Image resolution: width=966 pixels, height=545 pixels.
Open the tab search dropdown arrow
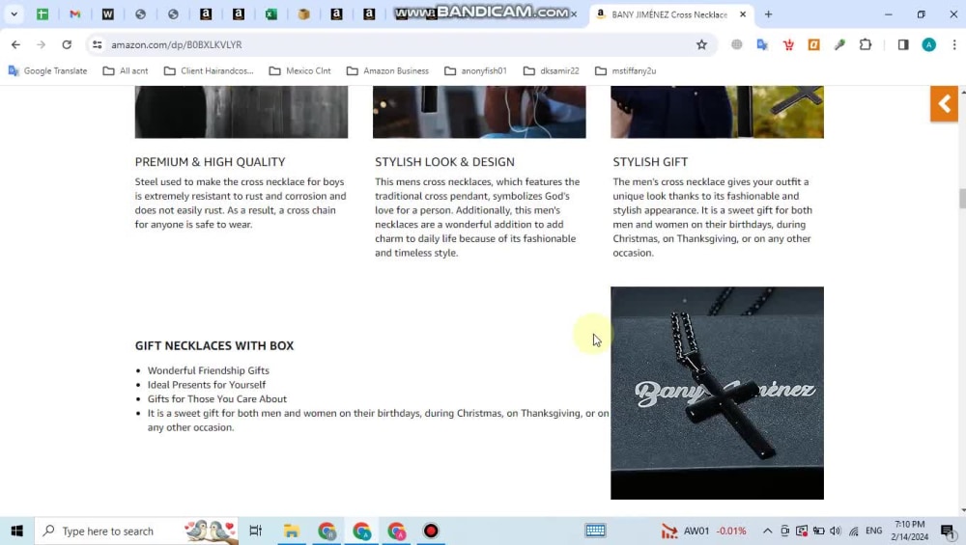tap(14, 14)
